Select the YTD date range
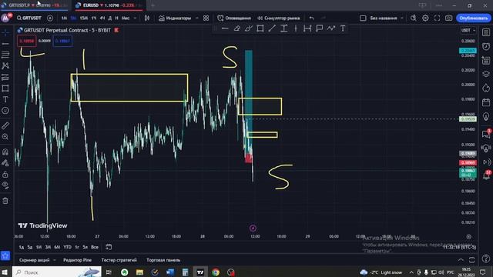The height and width of the screenshot is (277, 493). [67, 247]
